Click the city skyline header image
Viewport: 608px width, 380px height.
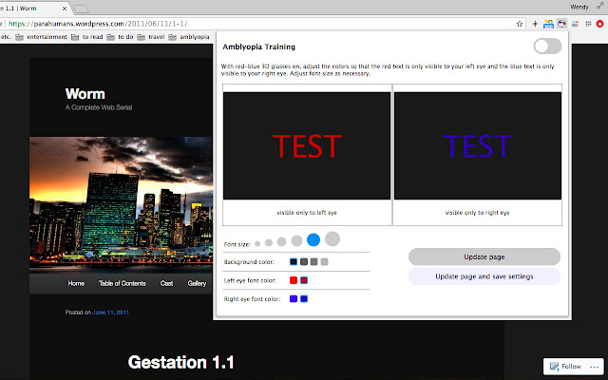point(121,205)
